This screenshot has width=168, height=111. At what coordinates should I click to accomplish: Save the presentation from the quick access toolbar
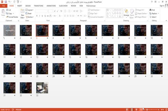pos(6,2)
